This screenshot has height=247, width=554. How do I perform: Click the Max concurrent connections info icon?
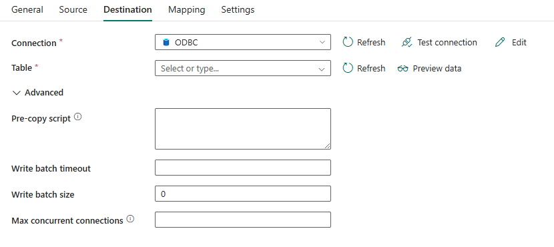point(130,219)
